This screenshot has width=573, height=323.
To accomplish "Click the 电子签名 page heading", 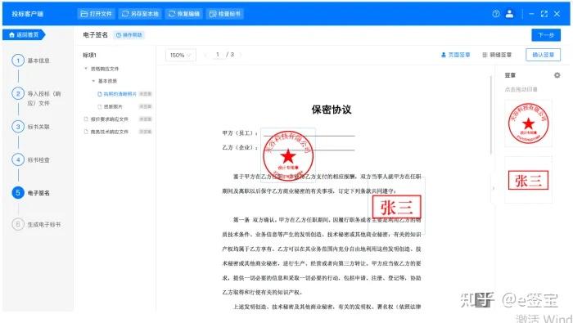I will [x=96, y=35].
